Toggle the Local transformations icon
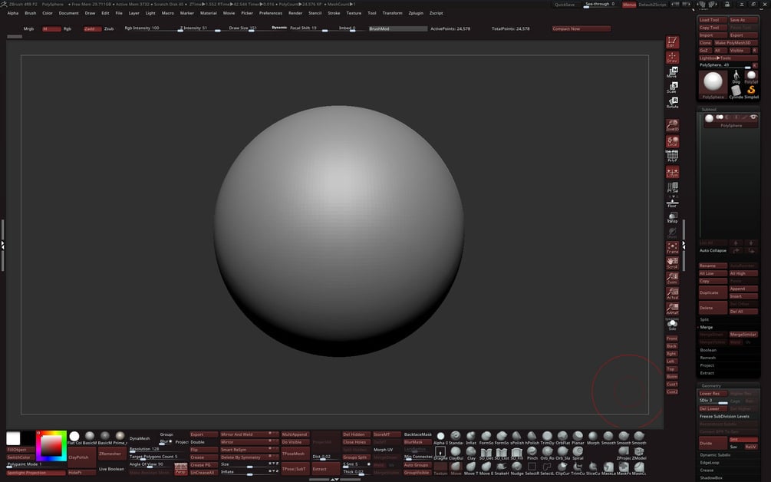This screenshot has width=771, height=482. point(672,141)
